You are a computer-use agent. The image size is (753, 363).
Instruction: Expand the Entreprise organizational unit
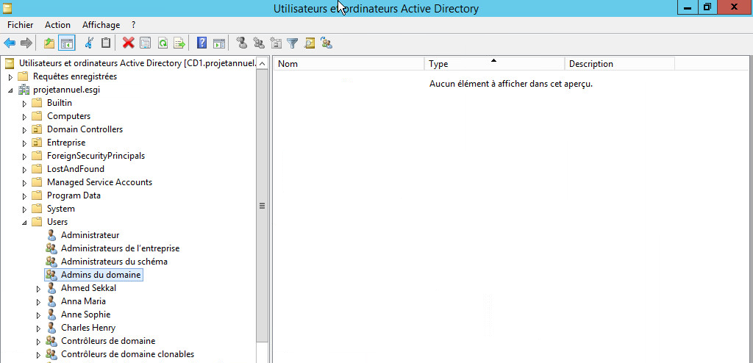point(25,143)
